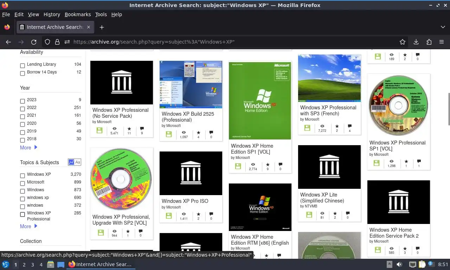Screen dimensions: 450x270
Task: Click the reviews speech bubble of Windows XP Home Edition SP1 [VOL]
Action: pyautogui.click(x=280, y=164)
